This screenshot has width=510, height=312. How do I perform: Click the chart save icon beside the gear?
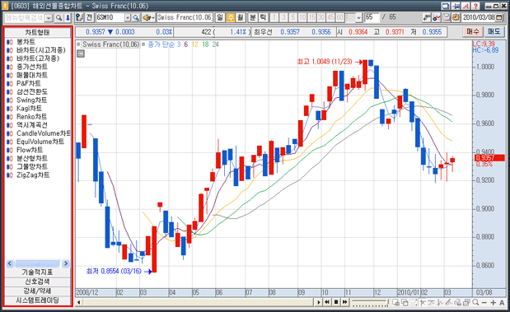click(x=447, y=17)
